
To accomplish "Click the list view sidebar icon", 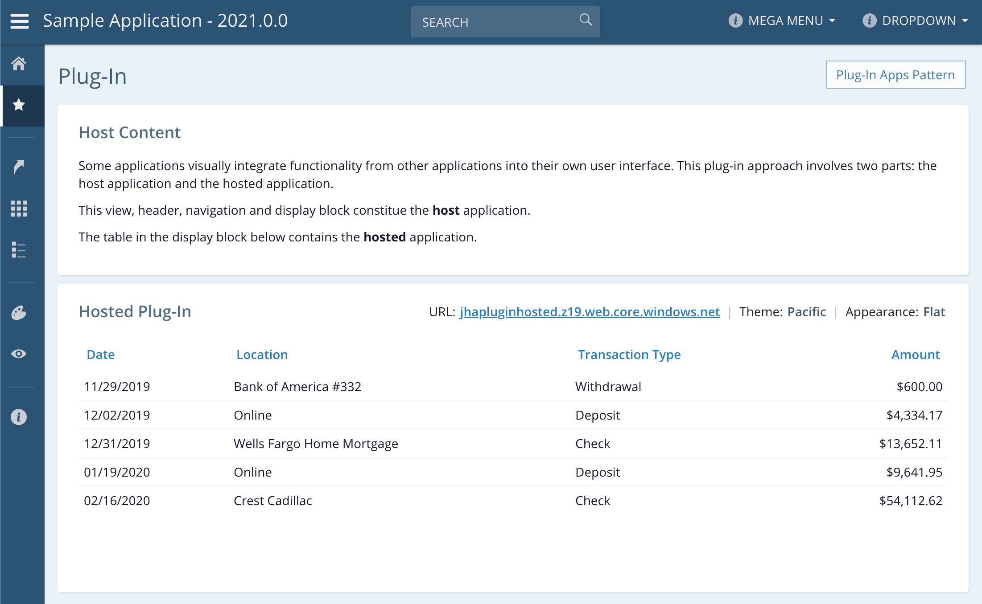I will (19, 250).
